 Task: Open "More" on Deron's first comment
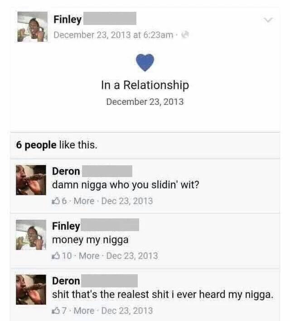click(x=84, y=201)
